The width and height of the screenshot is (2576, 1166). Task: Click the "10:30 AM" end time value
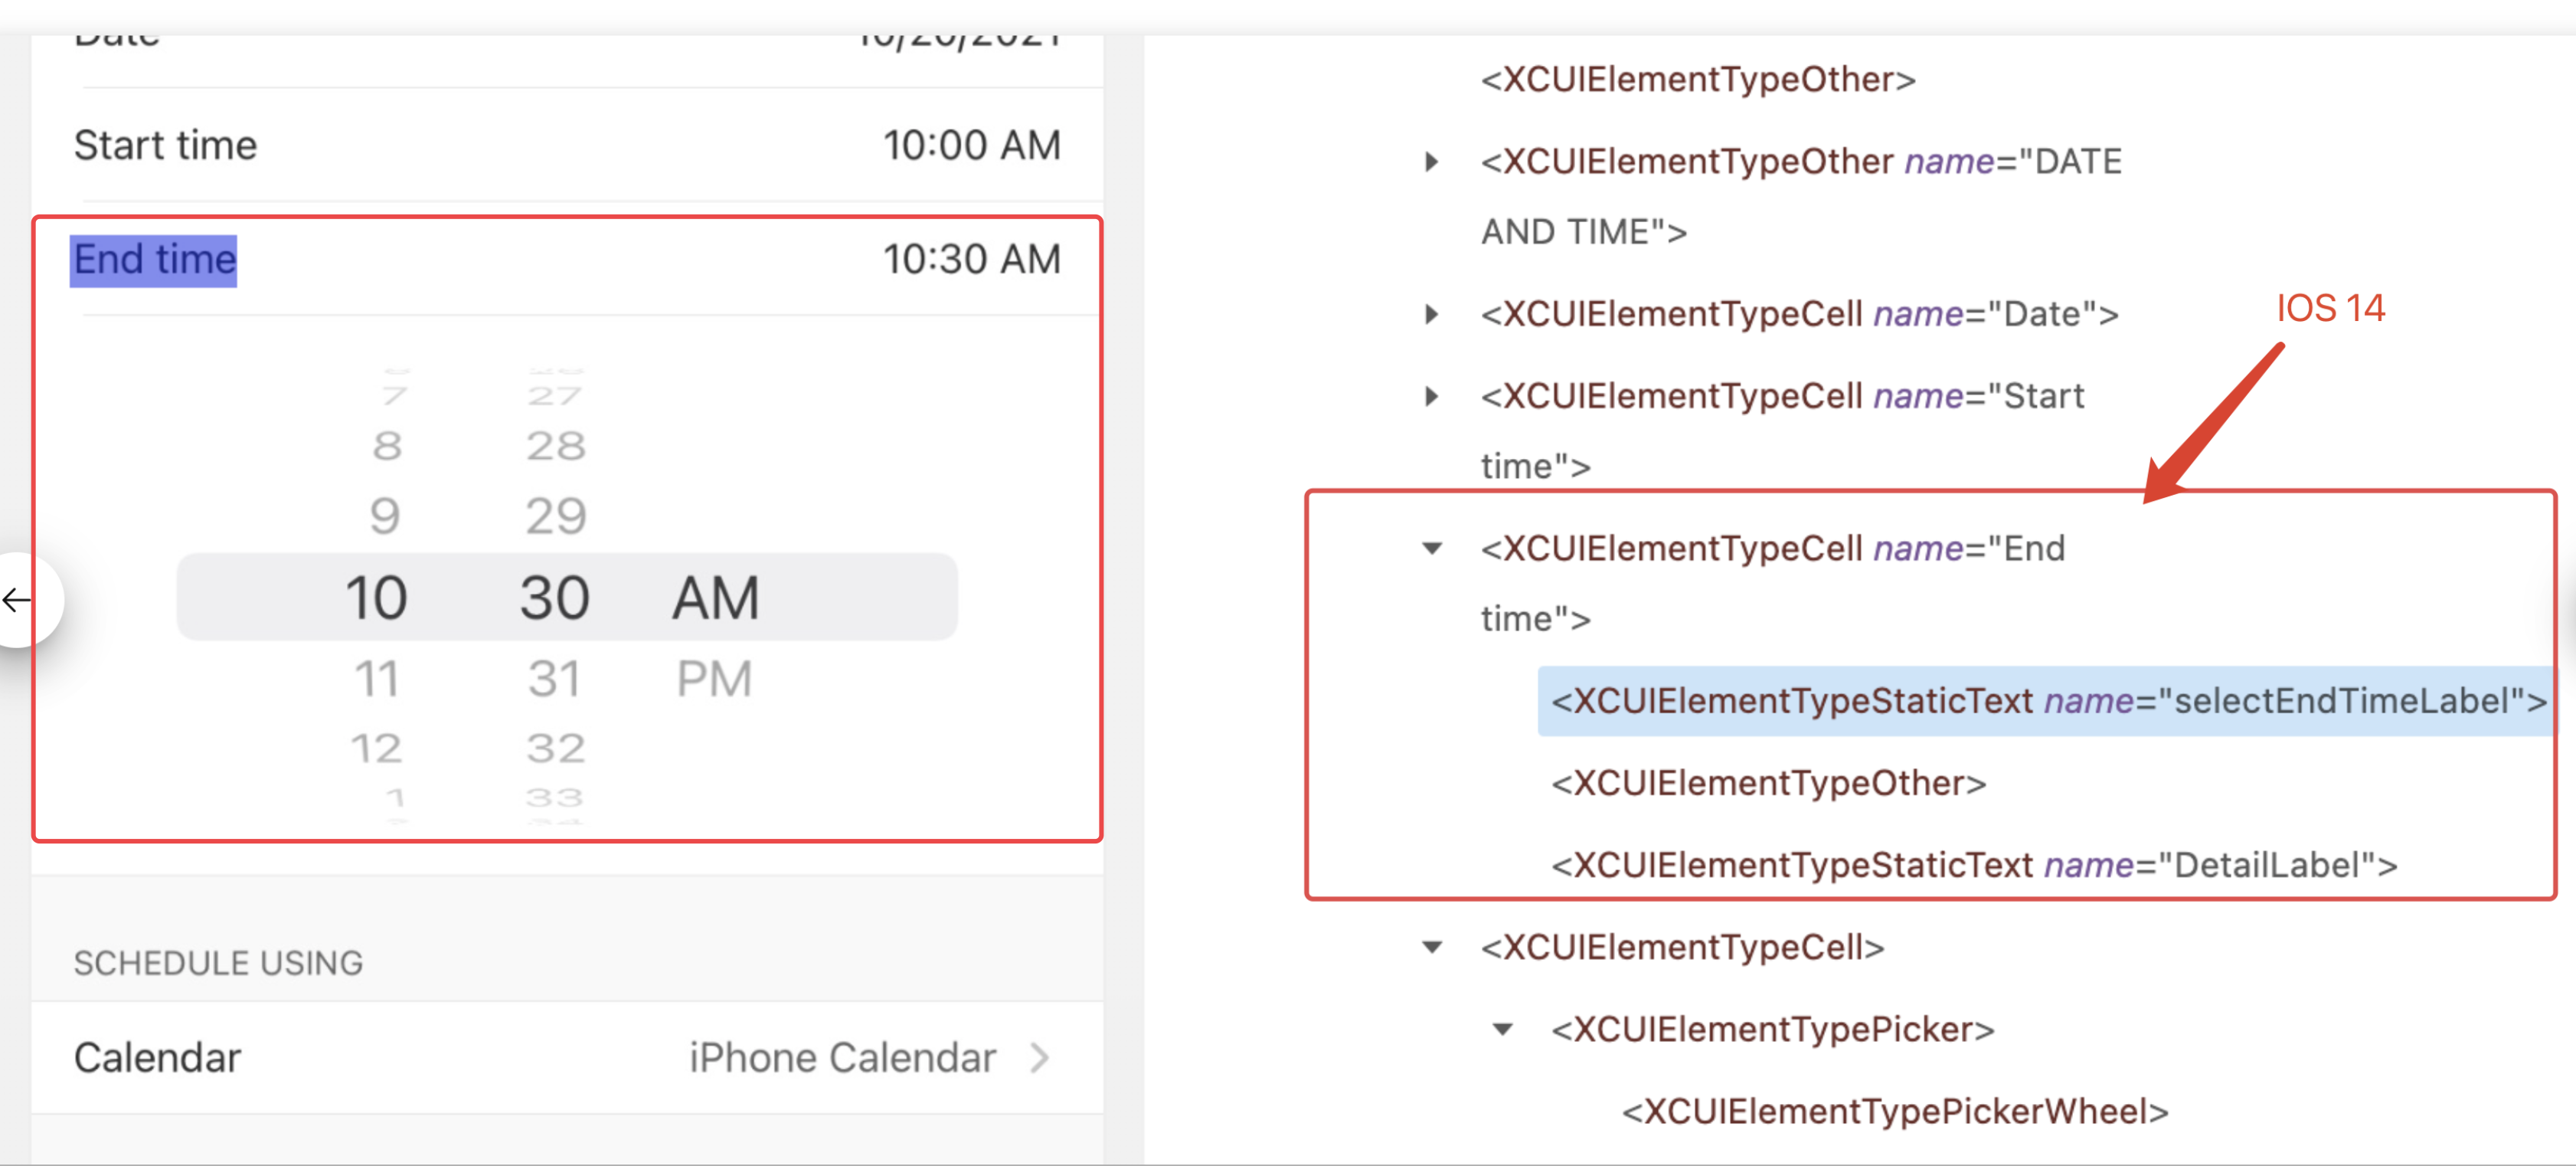[x=970, y=259]
